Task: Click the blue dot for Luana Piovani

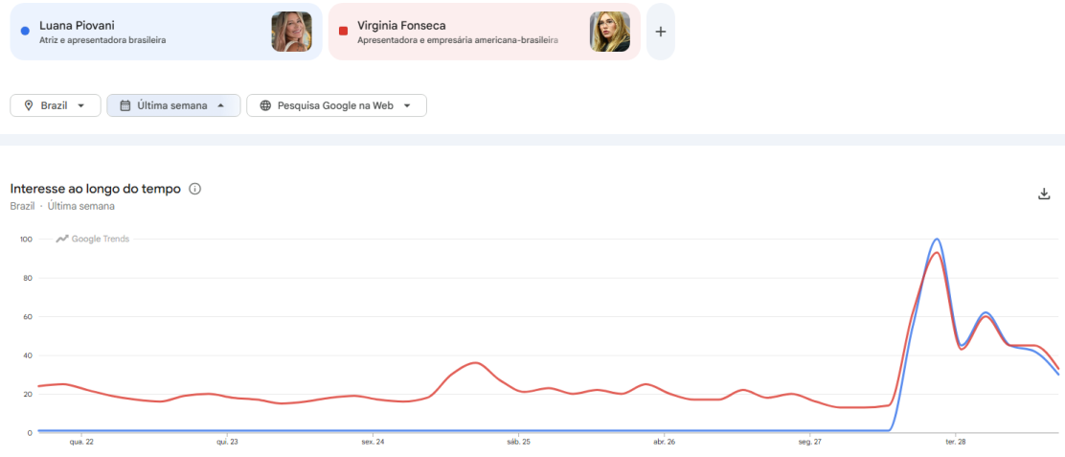Action: (x=25, y=31)
